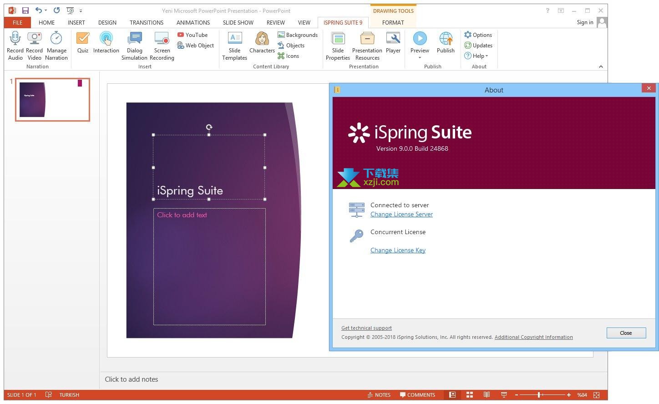
Task: Switch to the REVIEW tab
Action: pyautogui.click(x=276, y=22)
